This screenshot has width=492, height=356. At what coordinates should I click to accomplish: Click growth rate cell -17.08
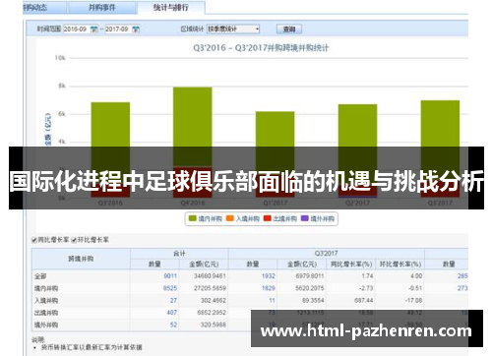413,301
